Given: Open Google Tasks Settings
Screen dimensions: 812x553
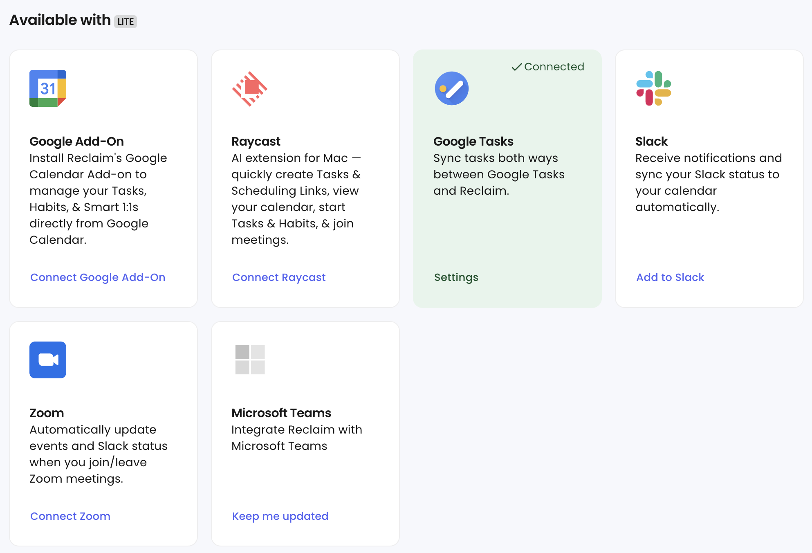Looking at the screenshot, I should [x=456, y=277].
